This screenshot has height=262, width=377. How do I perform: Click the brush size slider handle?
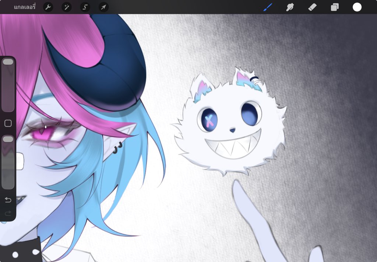(x=8, y=62)
